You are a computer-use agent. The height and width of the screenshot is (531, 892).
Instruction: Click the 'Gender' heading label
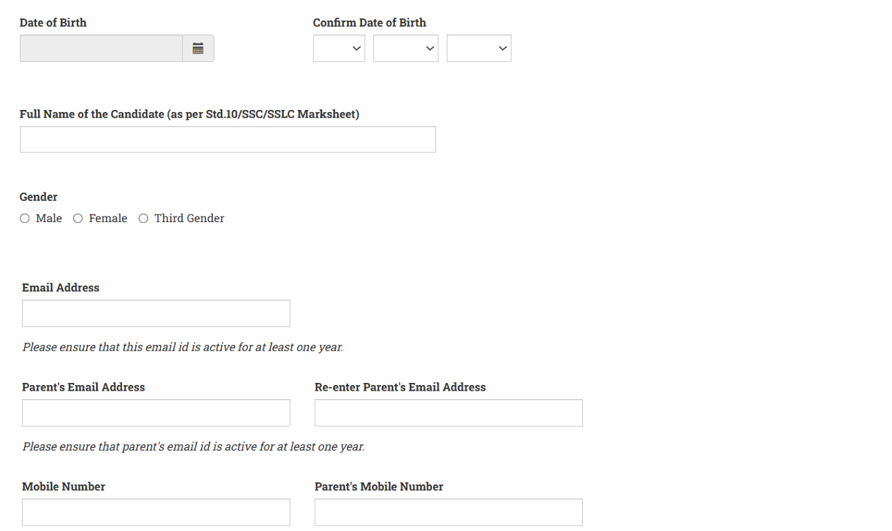[39, 197]
